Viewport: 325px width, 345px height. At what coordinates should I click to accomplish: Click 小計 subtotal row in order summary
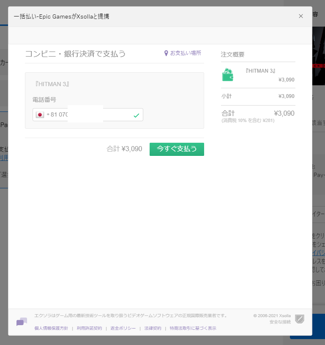(258, 96)
